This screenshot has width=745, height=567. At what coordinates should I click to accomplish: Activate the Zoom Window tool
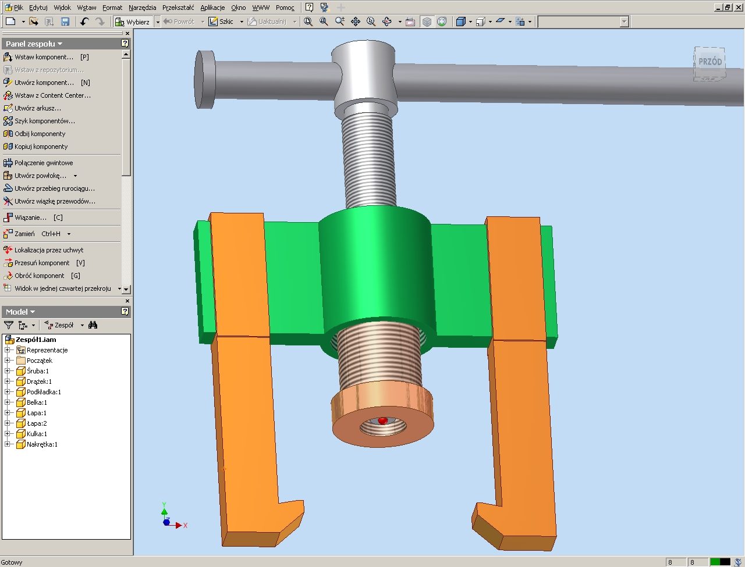(x=324, y=22)
